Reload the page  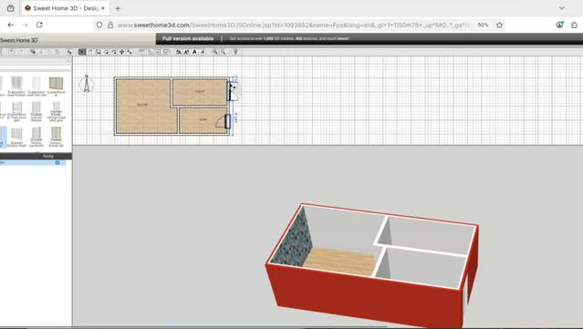[x=39, y=25]
